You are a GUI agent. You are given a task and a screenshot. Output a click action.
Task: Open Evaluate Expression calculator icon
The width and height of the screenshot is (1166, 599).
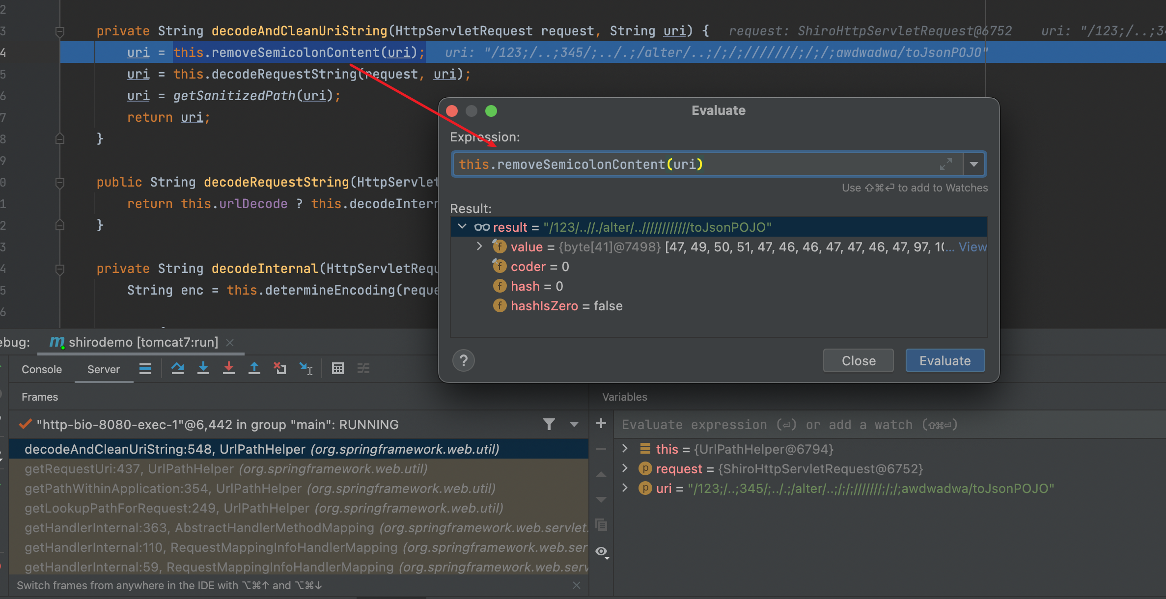tap(338, 369)
